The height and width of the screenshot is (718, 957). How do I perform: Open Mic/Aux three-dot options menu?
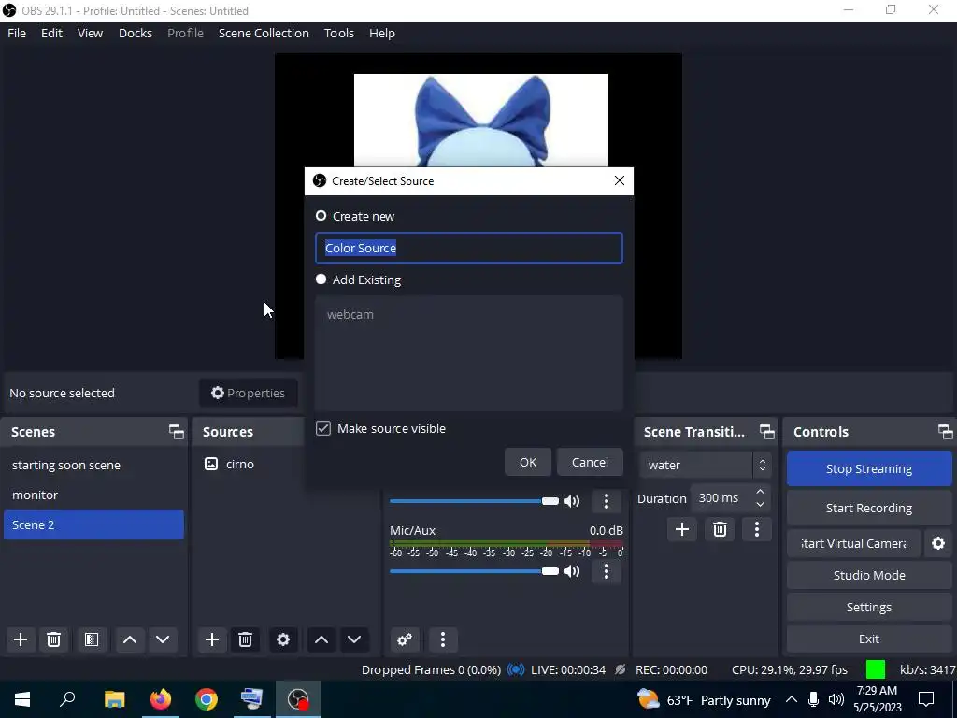pos(606,571)
